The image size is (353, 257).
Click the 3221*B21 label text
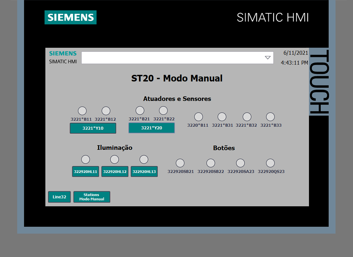tap(139, 119)
